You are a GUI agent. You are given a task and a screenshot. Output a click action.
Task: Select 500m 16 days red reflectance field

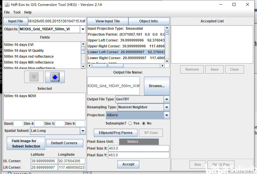pos(42,57)
